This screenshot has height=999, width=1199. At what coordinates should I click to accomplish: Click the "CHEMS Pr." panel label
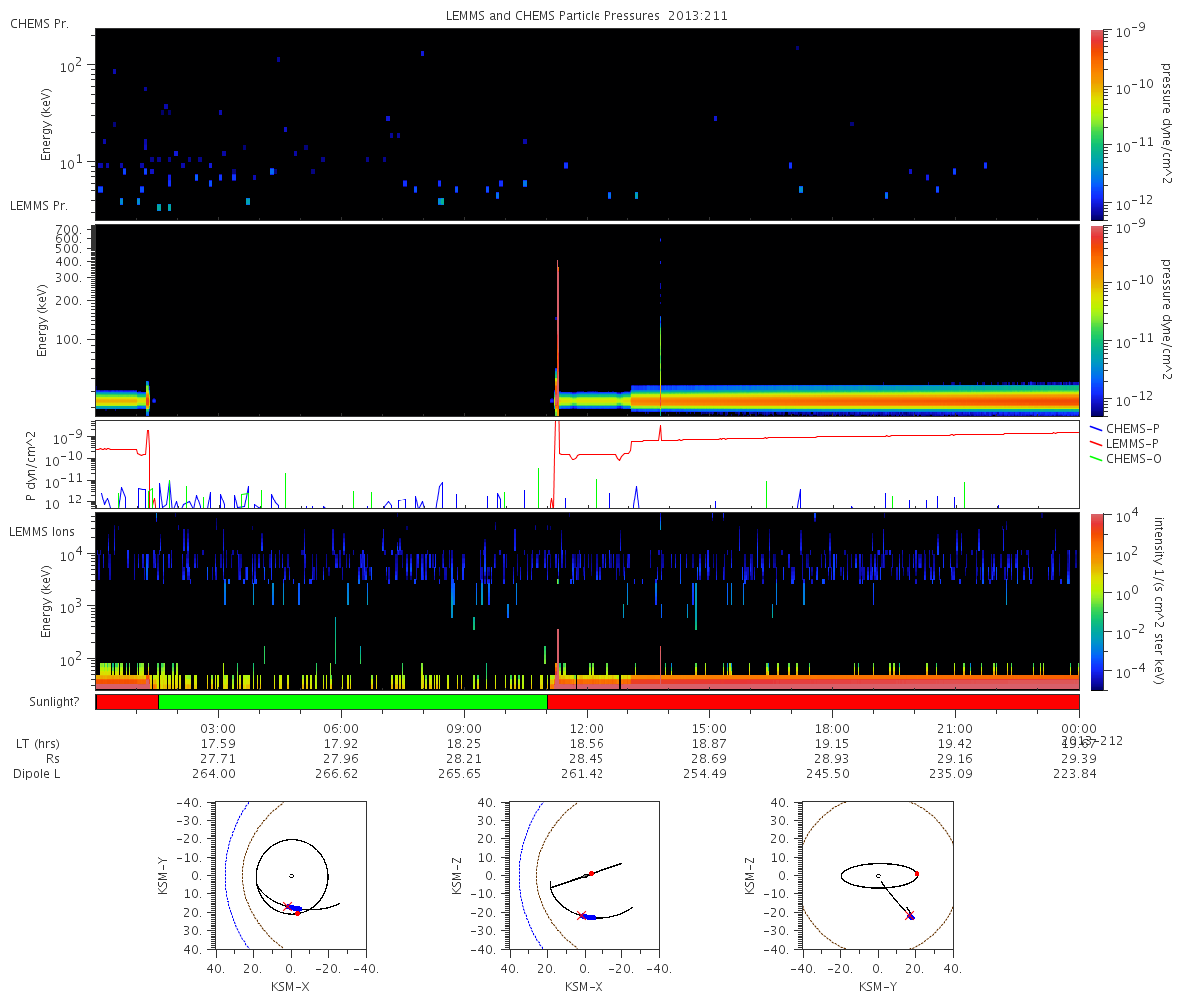pos(39,23)
